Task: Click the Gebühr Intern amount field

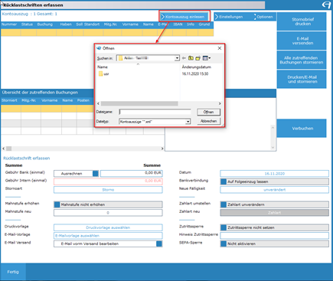Action: [x=108, y=181]
